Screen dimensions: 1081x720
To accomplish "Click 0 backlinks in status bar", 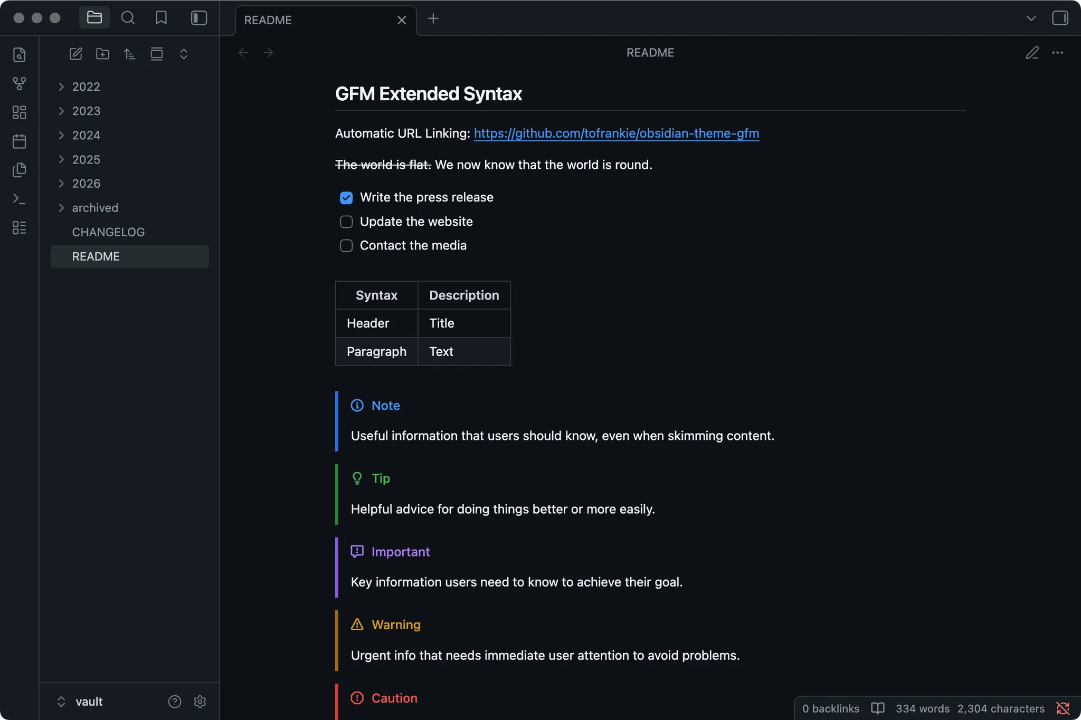I will (831, 708).
